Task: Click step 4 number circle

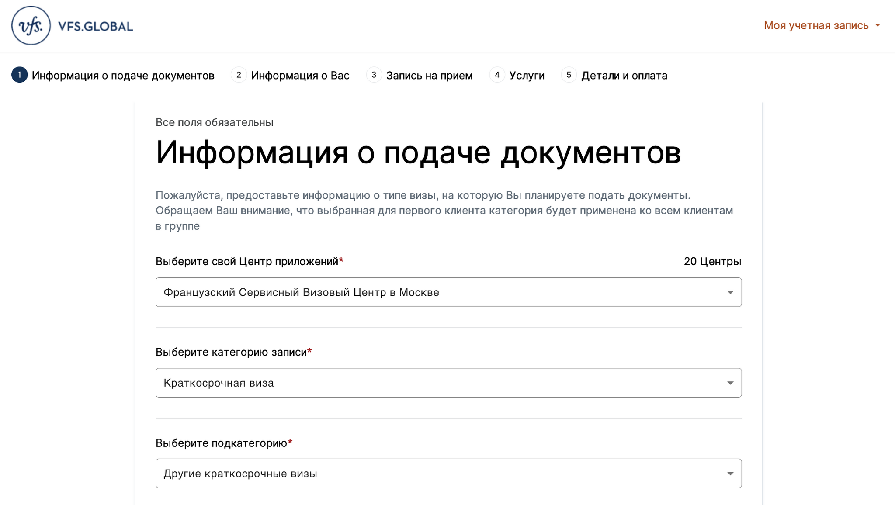Action: tap(497, 75)
